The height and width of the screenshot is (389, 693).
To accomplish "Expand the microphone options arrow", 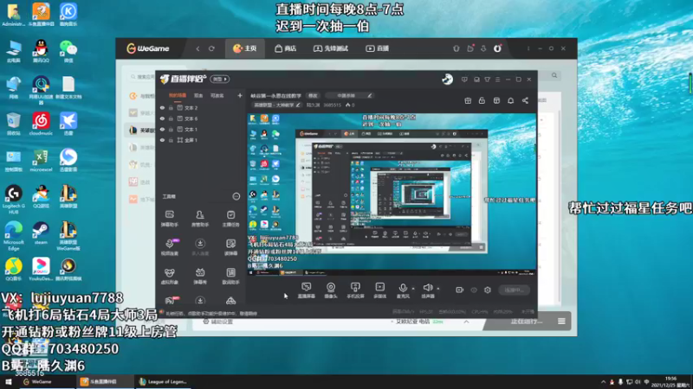I will [413, 289].
